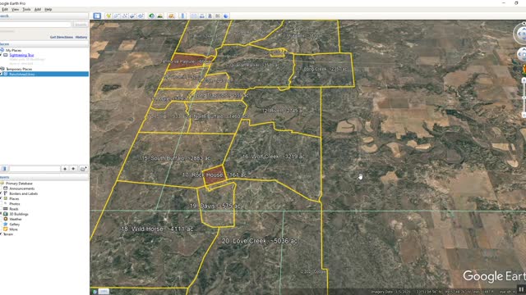The image size is (526, 295).
Task: Open the Add menu
Action: tap(38, 9)
